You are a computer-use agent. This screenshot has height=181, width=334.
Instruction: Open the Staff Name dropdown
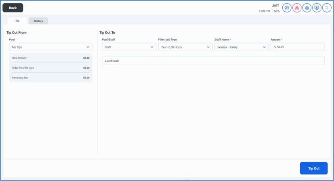pos(241,47)
